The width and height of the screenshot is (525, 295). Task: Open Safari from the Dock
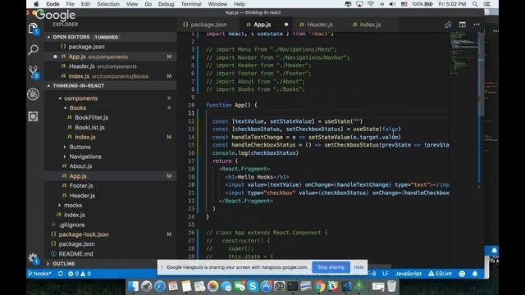pos(160,286)
